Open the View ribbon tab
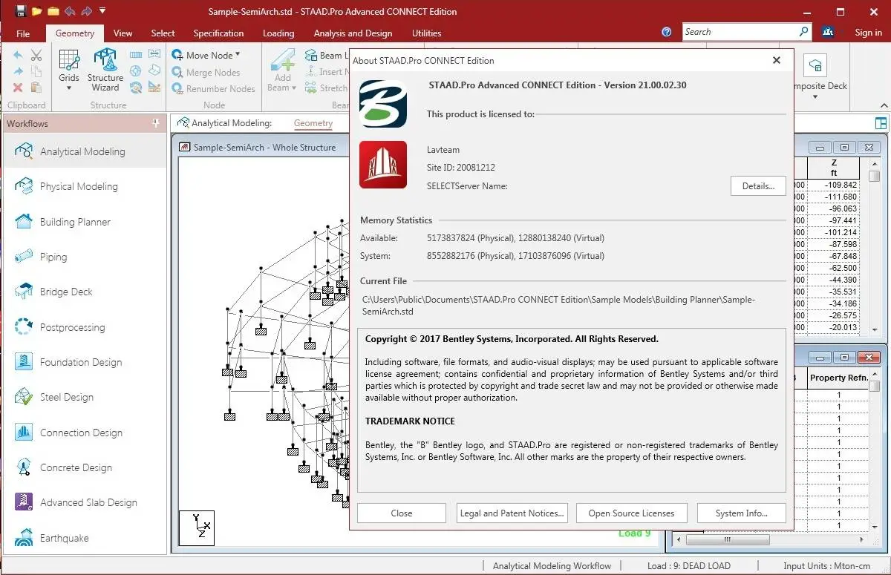891x575 pixels. 123,33
